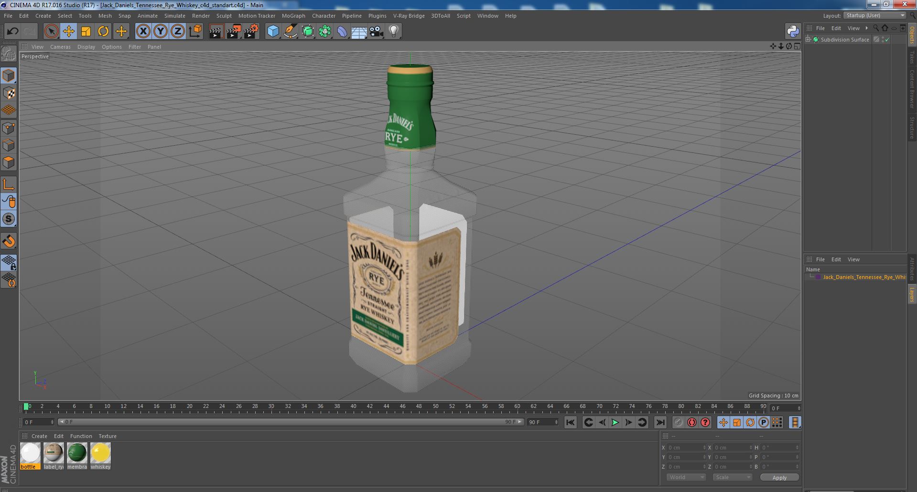Screen dimensions: 917x492
Task: Toggle Z axis lock
Action: coord(178,32)
